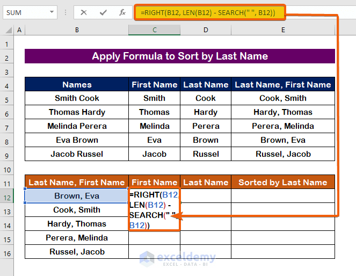Open Insert Function fx dialog

click(122, 12)
